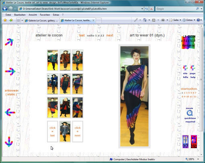Click the blue Help question icon
The image size is (205, 163).
coord(198,20)
